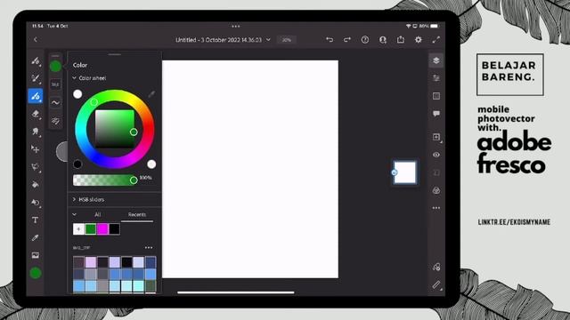Open the brush size setting
570x320 pixels.
point(55,84)
